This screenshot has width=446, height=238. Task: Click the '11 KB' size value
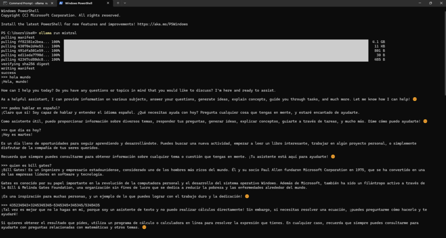pos(380,46)
